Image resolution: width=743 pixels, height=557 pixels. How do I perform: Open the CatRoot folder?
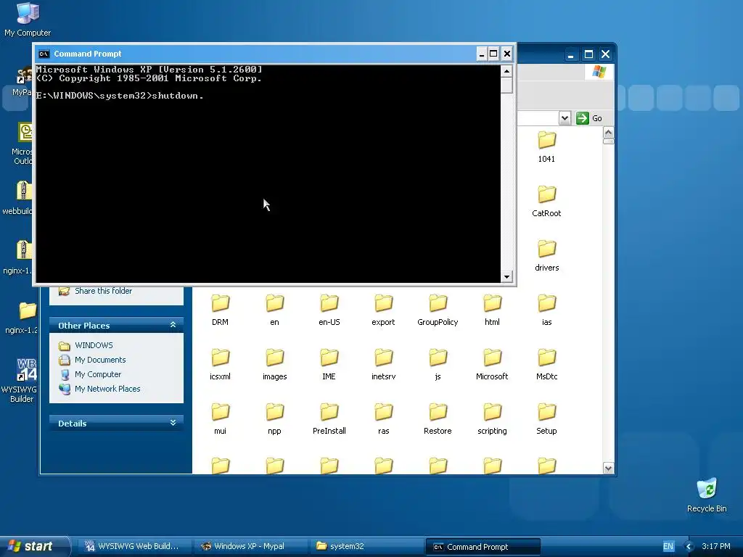(546, 202)
